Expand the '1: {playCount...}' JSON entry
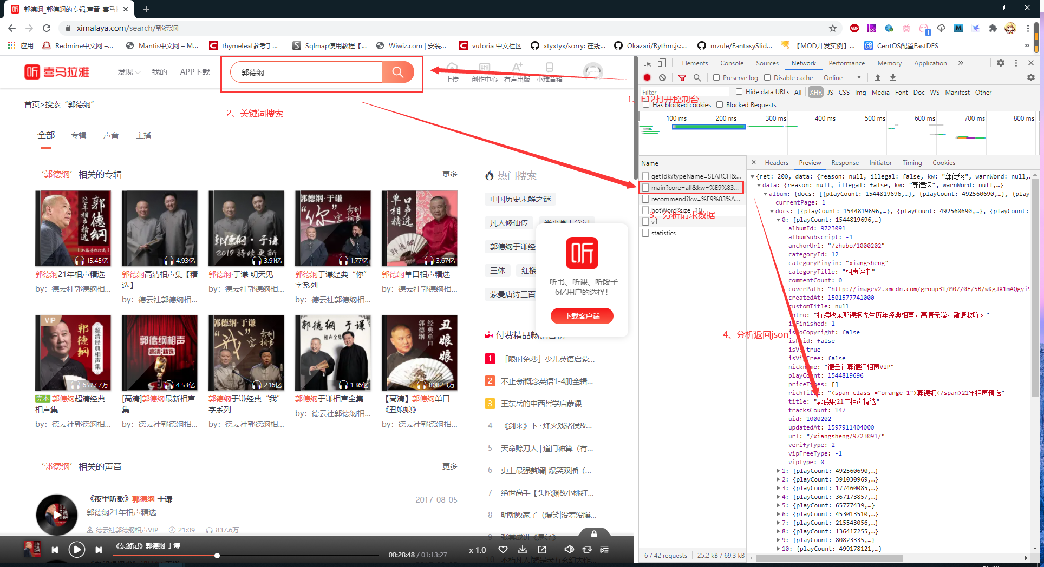1044x567 pixels. pos(779,470)
